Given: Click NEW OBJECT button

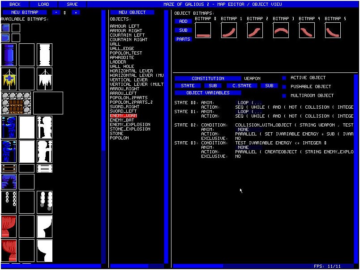Looking at the screenshot, I should pos(132,13).
